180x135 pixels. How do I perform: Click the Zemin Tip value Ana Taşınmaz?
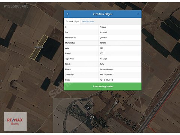pyautogui.click(x=106, y=75)
